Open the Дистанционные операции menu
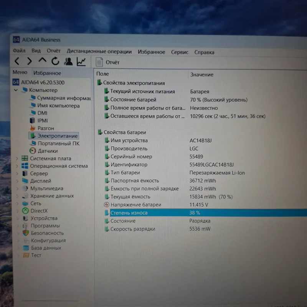This screenshot has width=307, height=307. (99, 51)
